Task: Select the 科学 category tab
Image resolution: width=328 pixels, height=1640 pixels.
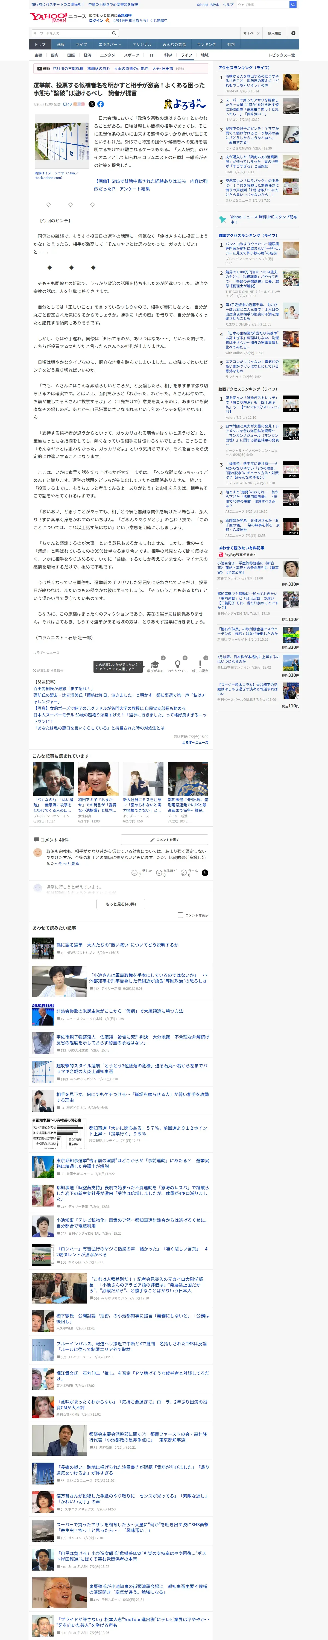Action: (168, 55)
